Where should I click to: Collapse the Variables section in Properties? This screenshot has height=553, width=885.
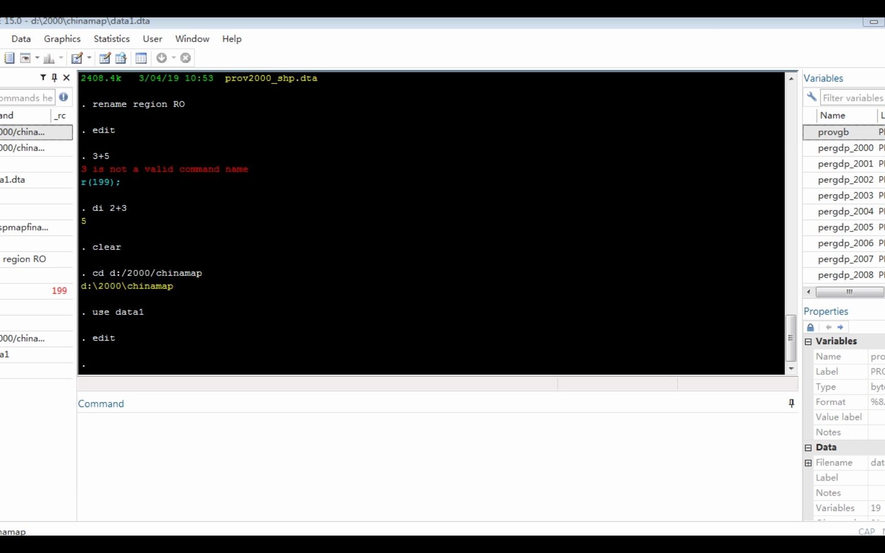pyautogui.click(x=808, y=342)
